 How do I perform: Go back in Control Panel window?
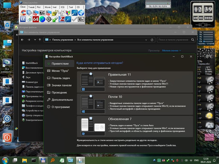(x=22, y=40)
